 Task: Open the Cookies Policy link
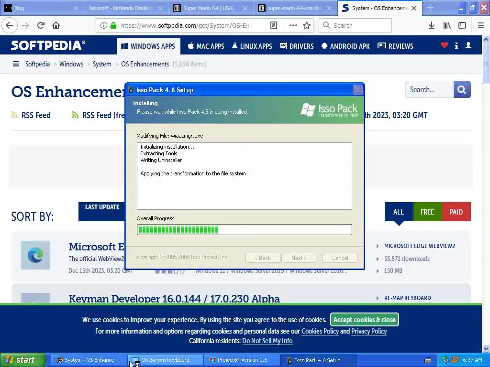point(320,331)
